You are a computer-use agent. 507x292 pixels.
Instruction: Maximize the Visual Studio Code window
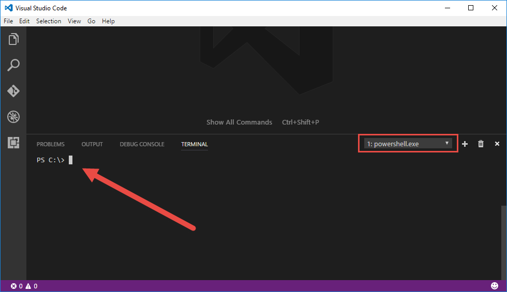coord(471,8)
